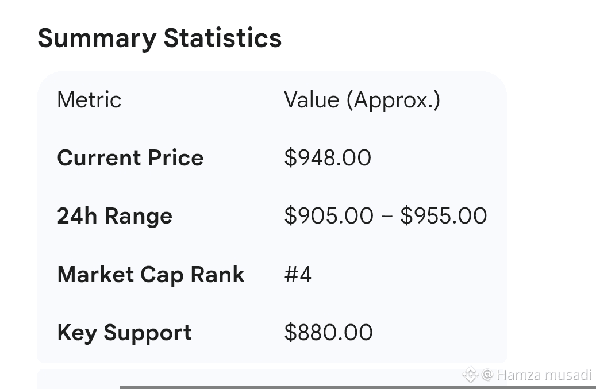Screen dimensions: 596x389
Task: Click the Binance logo watermark icon
Action: [x=470, y=375]
